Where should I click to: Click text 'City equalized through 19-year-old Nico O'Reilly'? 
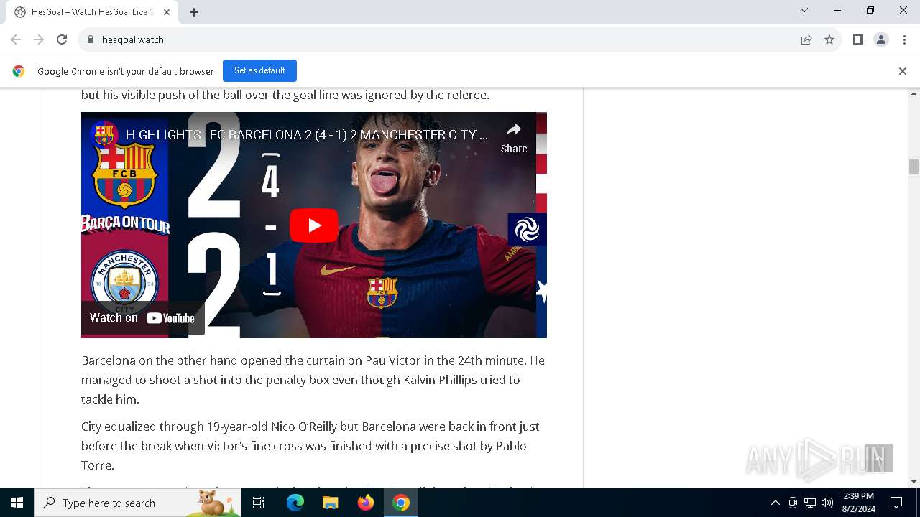209,427
